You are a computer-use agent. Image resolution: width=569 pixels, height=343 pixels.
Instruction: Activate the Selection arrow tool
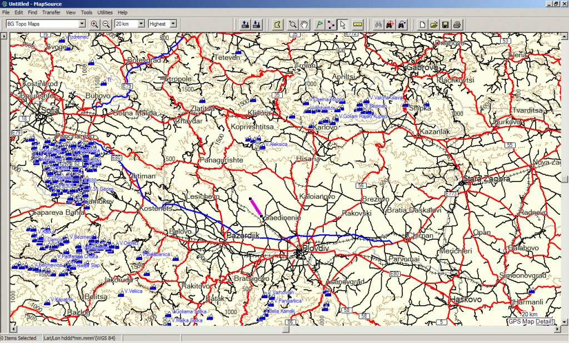pos(343,24)
